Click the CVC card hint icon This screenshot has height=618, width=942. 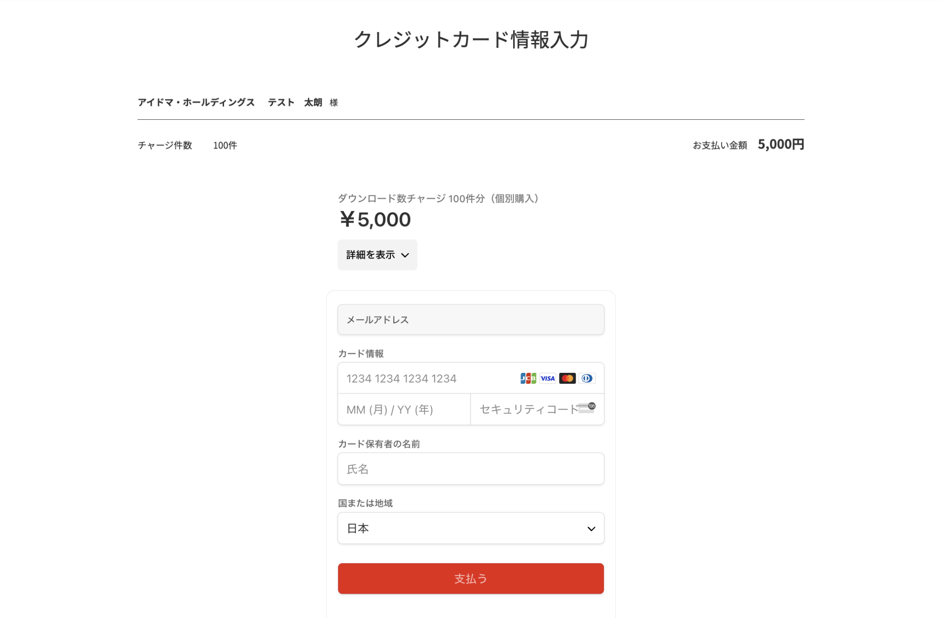pyautogui.click(x=587, y=408)
